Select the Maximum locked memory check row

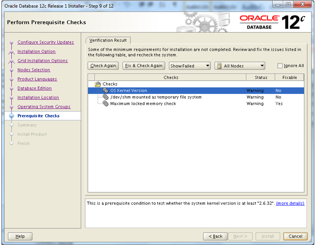pos(196,104)
